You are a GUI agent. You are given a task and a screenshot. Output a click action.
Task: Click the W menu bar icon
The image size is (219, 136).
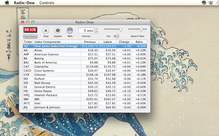tap(211, 3)
